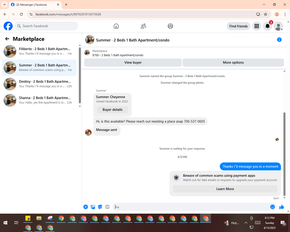Image resolution: width=290 pixels, height=232 pixels.
Task: Select the Messenger Facebook browser tab
Action: click(35, 5)
